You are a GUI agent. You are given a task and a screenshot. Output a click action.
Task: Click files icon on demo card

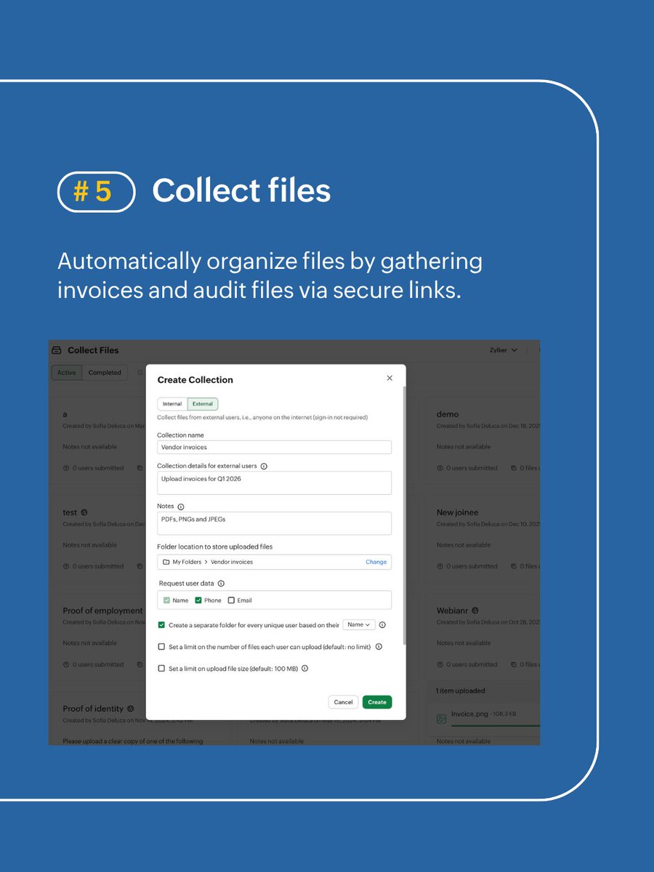[514, 469]
